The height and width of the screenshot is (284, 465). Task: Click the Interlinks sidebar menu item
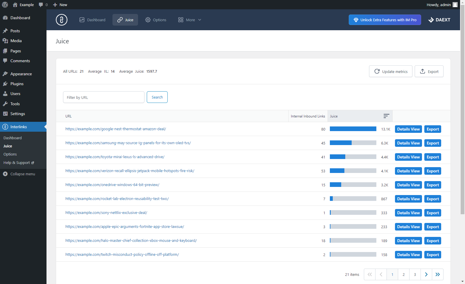(23, 127)
